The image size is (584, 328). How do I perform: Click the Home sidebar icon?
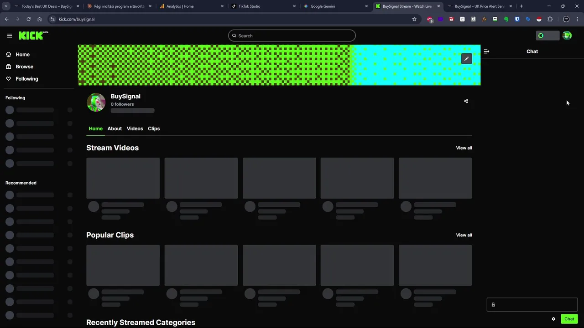8,54
